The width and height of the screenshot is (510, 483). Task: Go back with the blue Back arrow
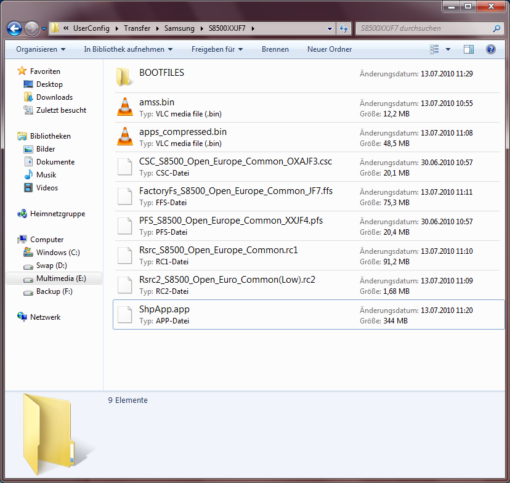pos(14,28)
